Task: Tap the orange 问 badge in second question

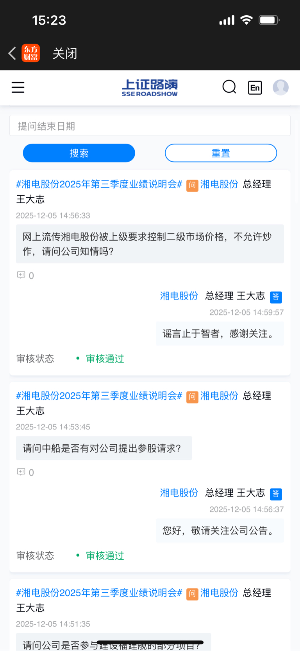Action: click(x=192, y=397)
